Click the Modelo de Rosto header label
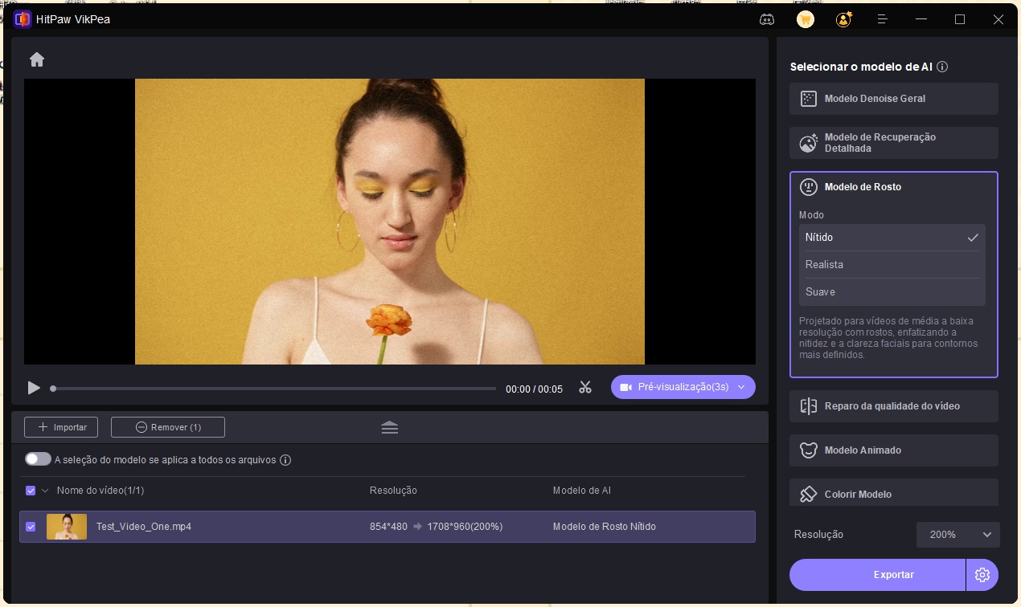 click(x=863, y=187)
